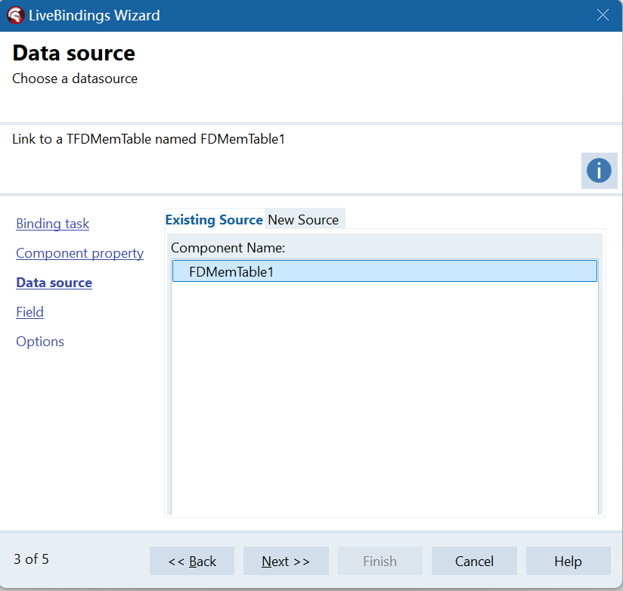Switch to the Existing Source tab
Viewport: 623px width, 591px height.
214,220
